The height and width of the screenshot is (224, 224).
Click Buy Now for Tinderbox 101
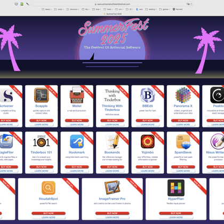pyautogui.click(x=41, y=167)
